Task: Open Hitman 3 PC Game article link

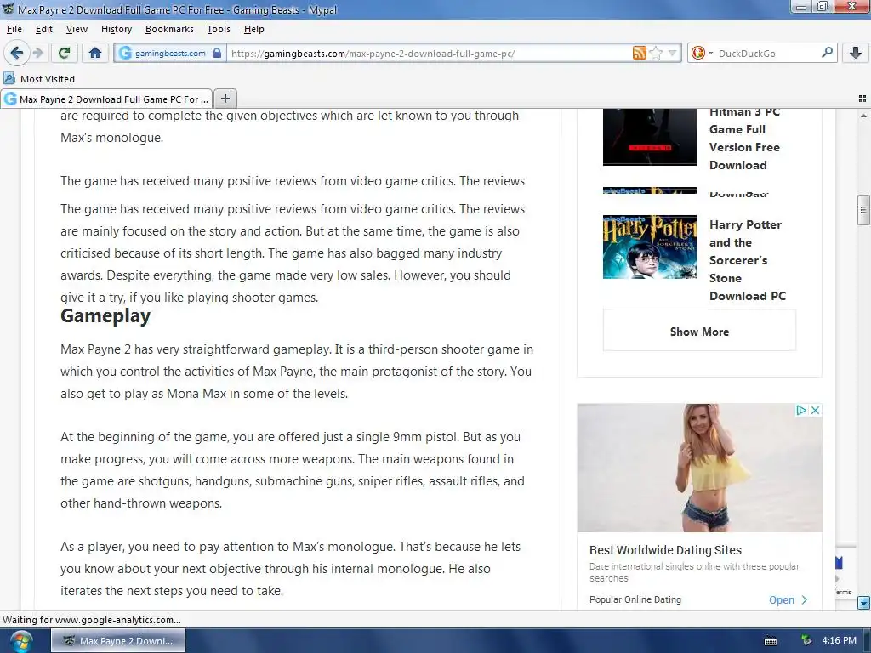Action: pyautogui.click(x=744, y=139)
